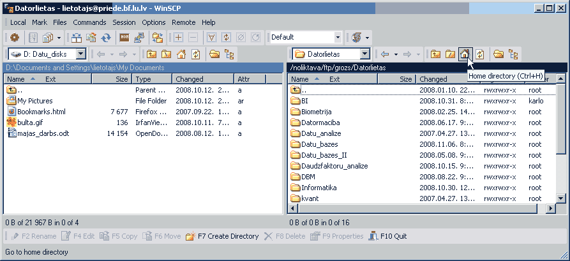This screenshot has height=261, width=570.
Task: Open the Options menu
Action: [153, 22]
